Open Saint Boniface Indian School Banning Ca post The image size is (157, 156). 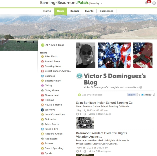click(x=104, y=103)
